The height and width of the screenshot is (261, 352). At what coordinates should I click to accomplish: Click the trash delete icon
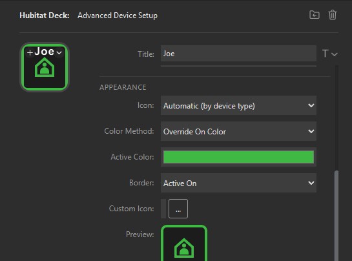pyautogui.click(x=332, y=15)
